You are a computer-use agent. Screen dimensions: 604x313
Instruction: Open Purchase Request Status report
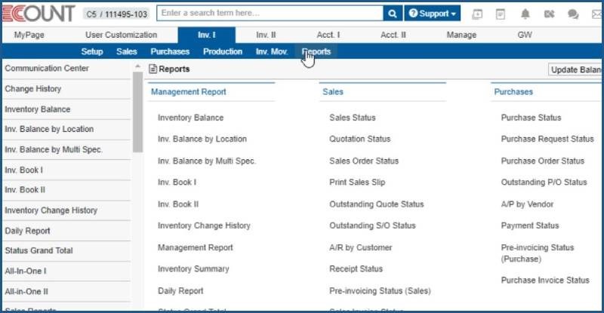click(x=547, y=139)
